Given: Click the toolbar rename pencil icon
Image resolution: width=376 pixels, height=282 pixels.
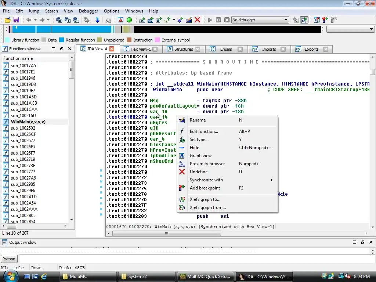Looking at the screenshot, I should pyautogui.click(x=189, y=20).
